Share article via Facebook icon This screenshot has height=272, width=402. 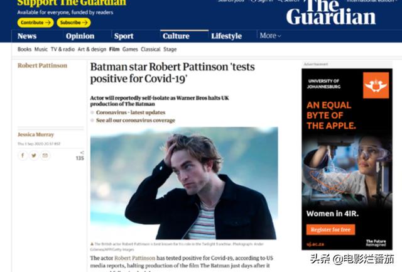pos(23,155)
